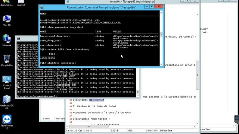Click user_dump_dest parameter row
239x134 pixels.
pos(99,46)
